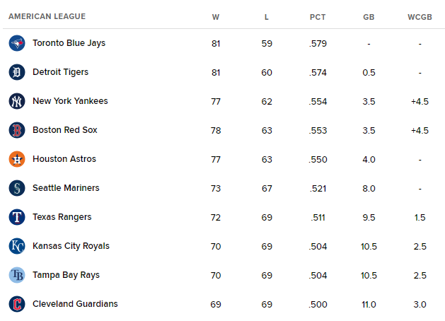445x321 pixels.
Task: Click the GB column header
Action: point(369,17)
